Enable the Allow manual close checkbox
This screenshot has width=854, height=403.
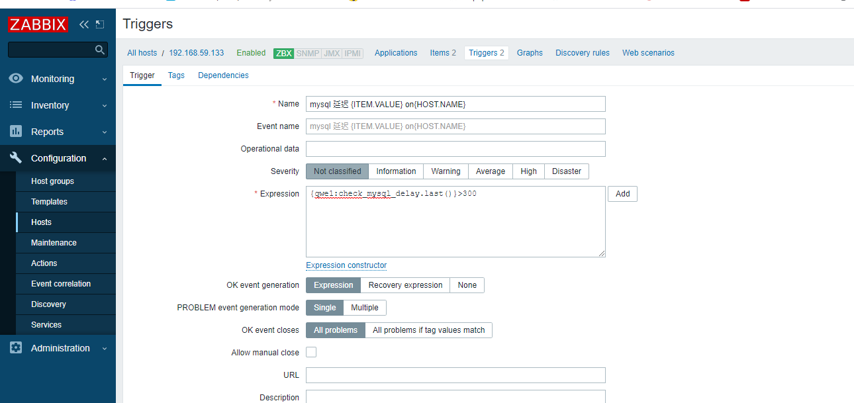point(311,353)
